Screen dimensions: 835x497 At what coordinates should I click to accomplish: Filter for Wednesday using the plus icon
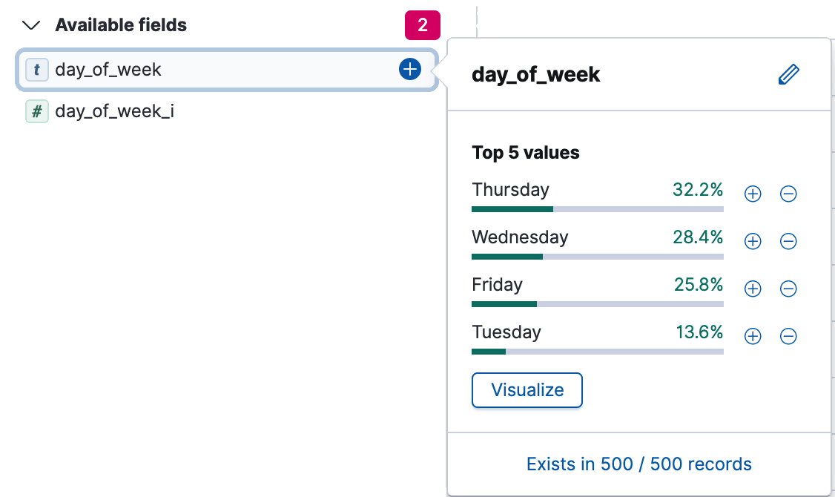(x=752, y=241)
